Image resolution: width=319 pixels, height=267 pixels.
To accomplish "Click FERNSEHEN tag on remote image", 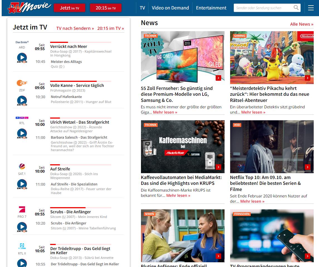I will click(x=242, y=214).
